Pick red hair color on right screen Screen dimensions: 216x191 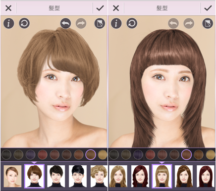click(150, 155)
